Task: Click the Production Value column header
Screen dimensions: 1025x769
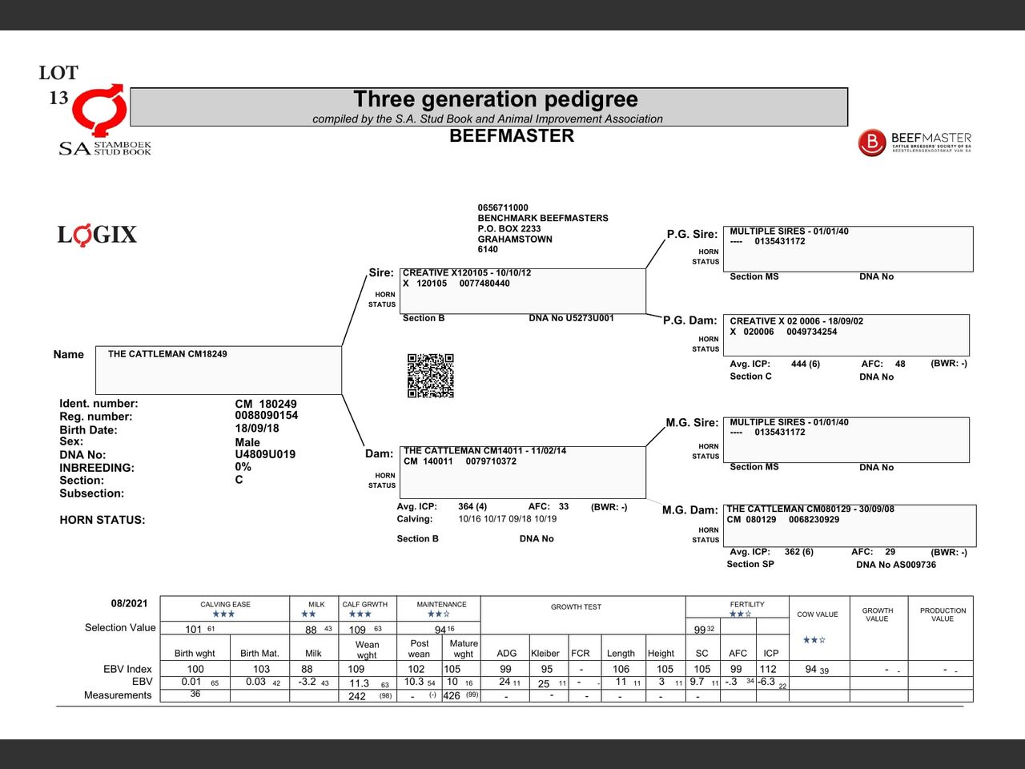Action: [x=943, y=614]
